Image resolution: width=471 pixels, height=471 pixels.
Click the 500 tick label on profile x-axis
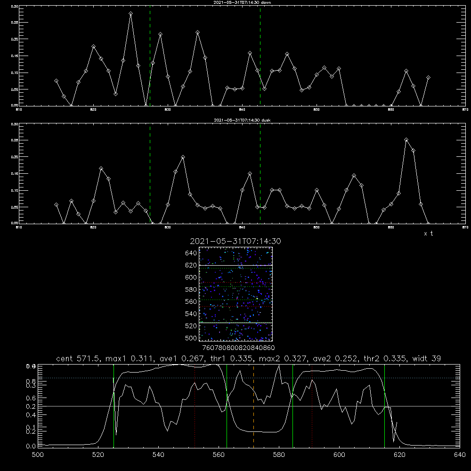click(38, 455)
